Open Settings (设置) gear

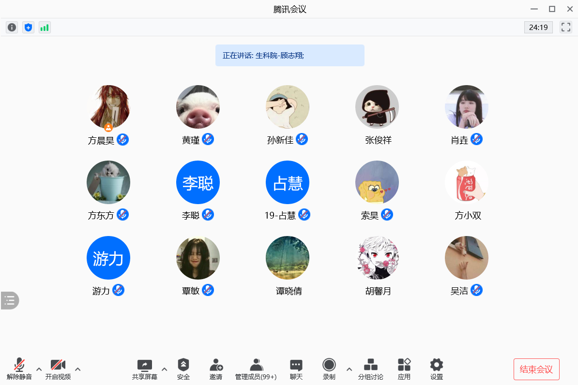(437, 370)
